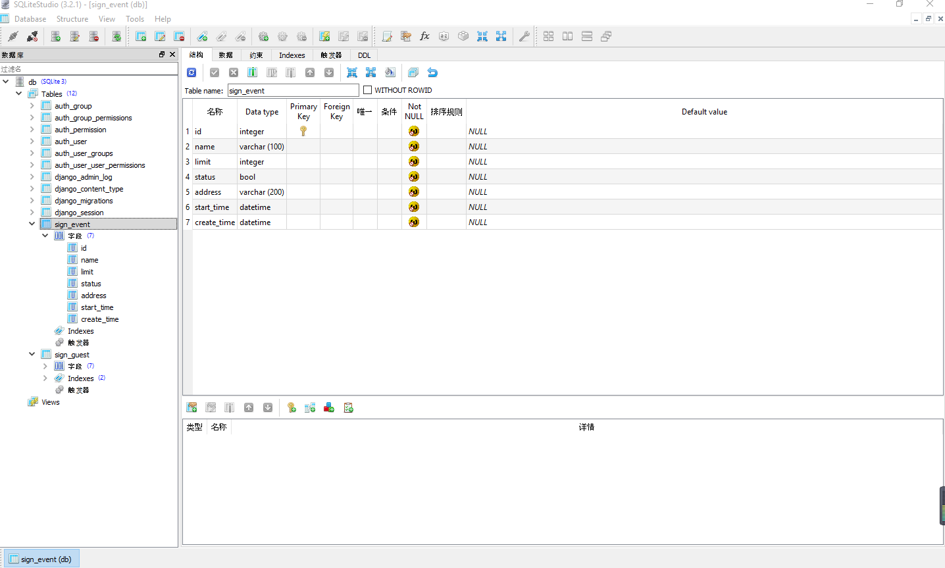Click the Table name input field
Image resolution: width=945 pixels, height=568 pixels.
(x=294, y=90)
